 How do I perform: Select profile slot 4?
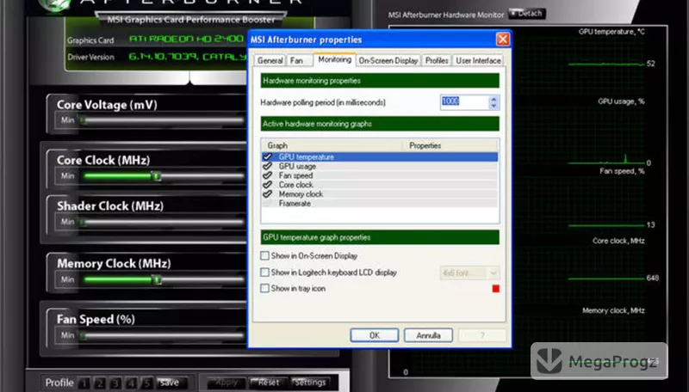point(132,383)
